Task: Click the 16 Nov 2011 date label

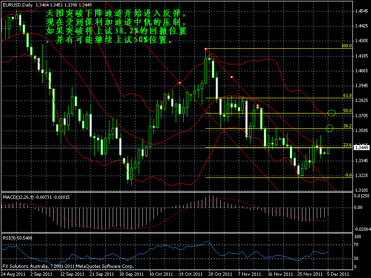Action: (x=280, y=274)
